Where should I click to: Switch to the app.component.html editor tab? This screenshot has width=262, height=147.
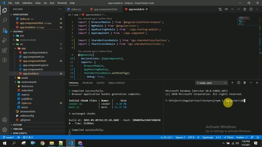point(106,9)
